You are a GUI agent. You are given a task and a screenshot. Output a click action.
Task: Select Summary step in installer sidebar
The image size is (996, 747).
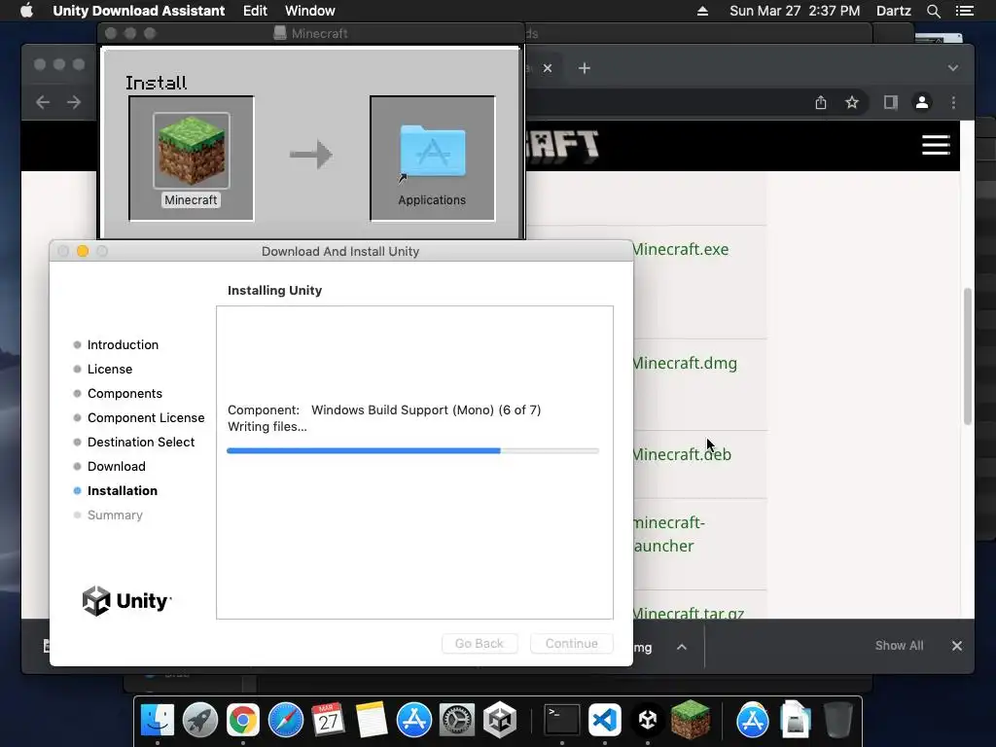point(115,516)
